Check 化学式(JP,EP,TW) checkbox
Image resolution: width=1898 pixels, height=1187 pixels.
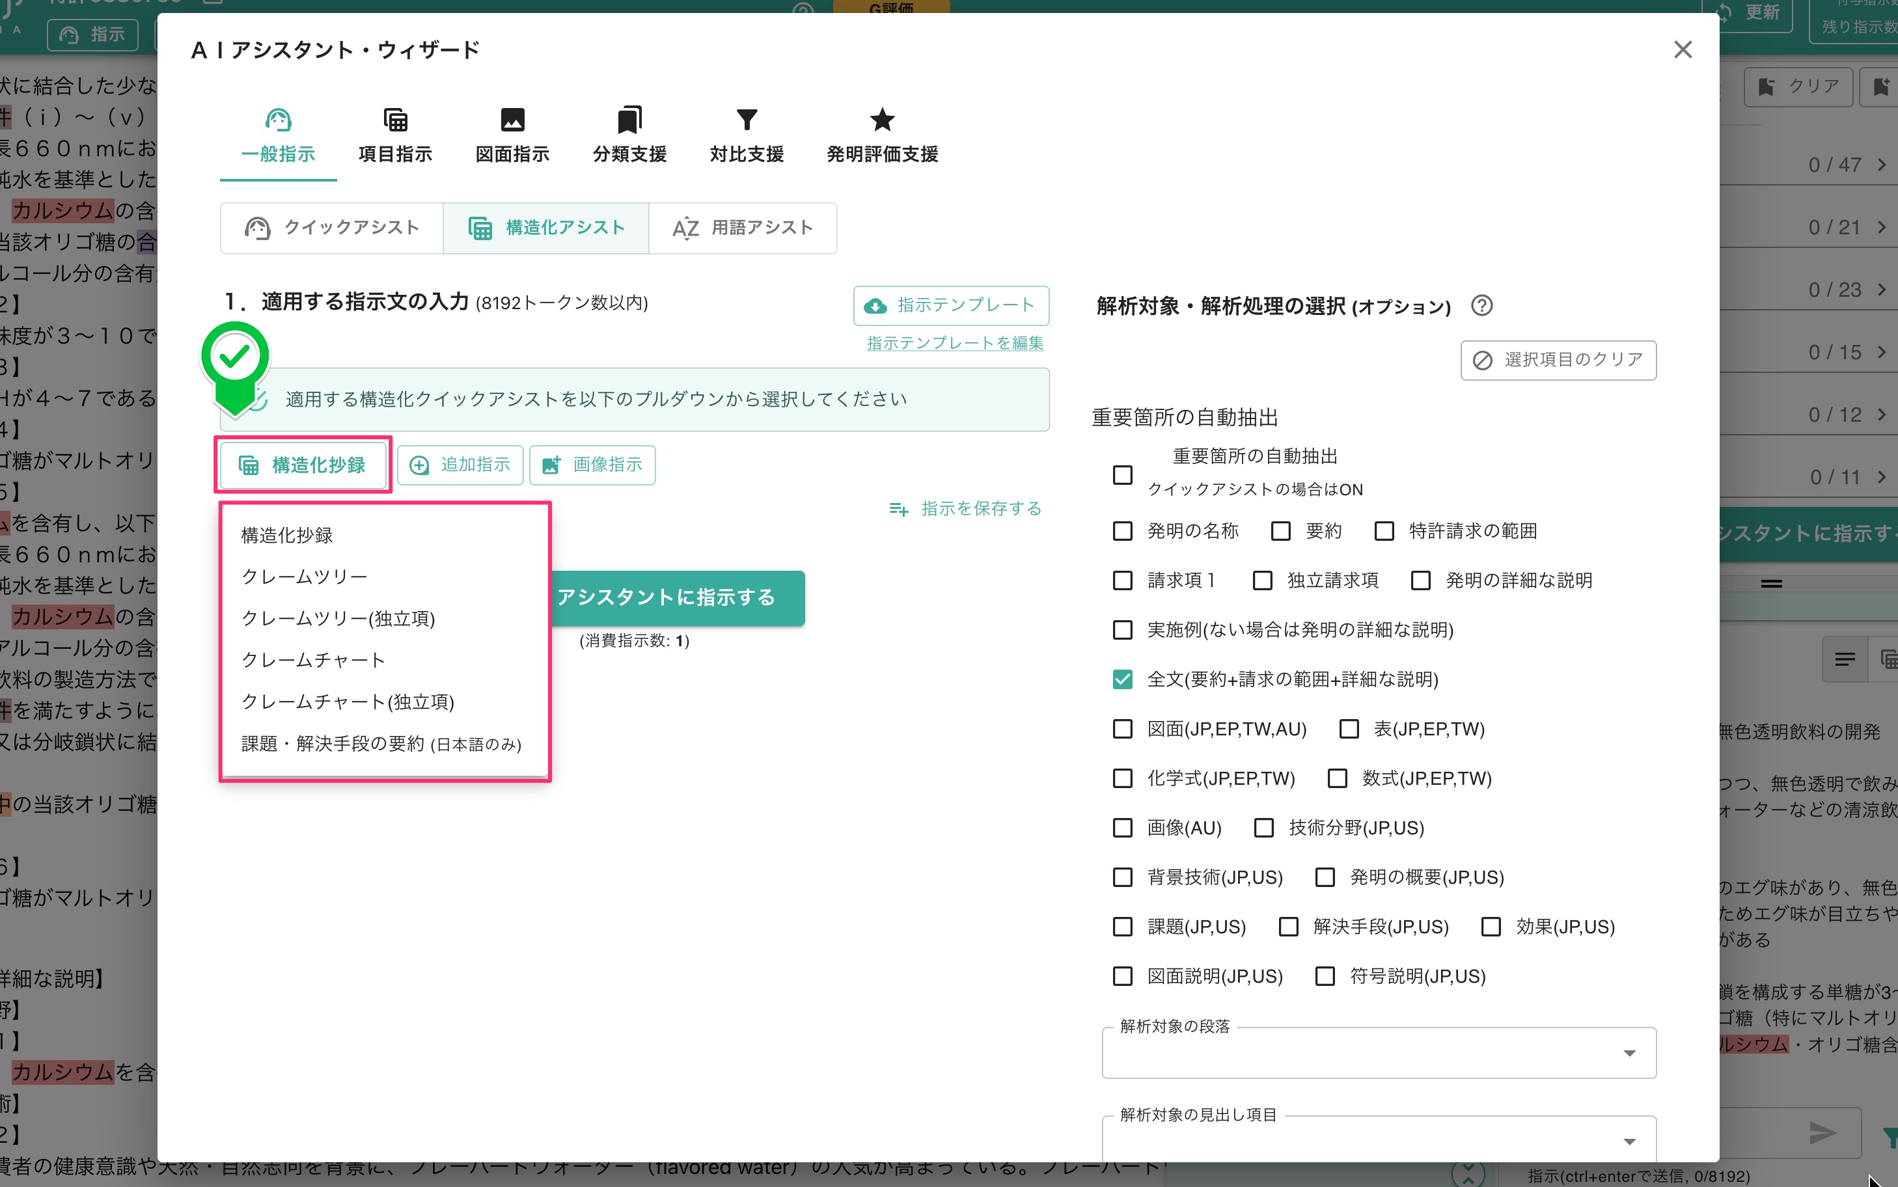[x=1123, y=779]
